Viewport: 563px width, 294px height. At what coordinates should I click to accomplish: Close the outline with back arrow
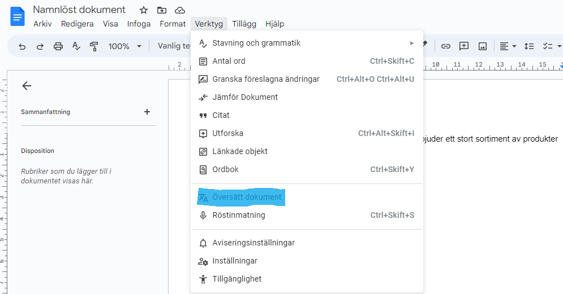(27, 86)
